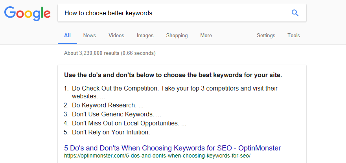Open the Videos tab

[116, 36]
